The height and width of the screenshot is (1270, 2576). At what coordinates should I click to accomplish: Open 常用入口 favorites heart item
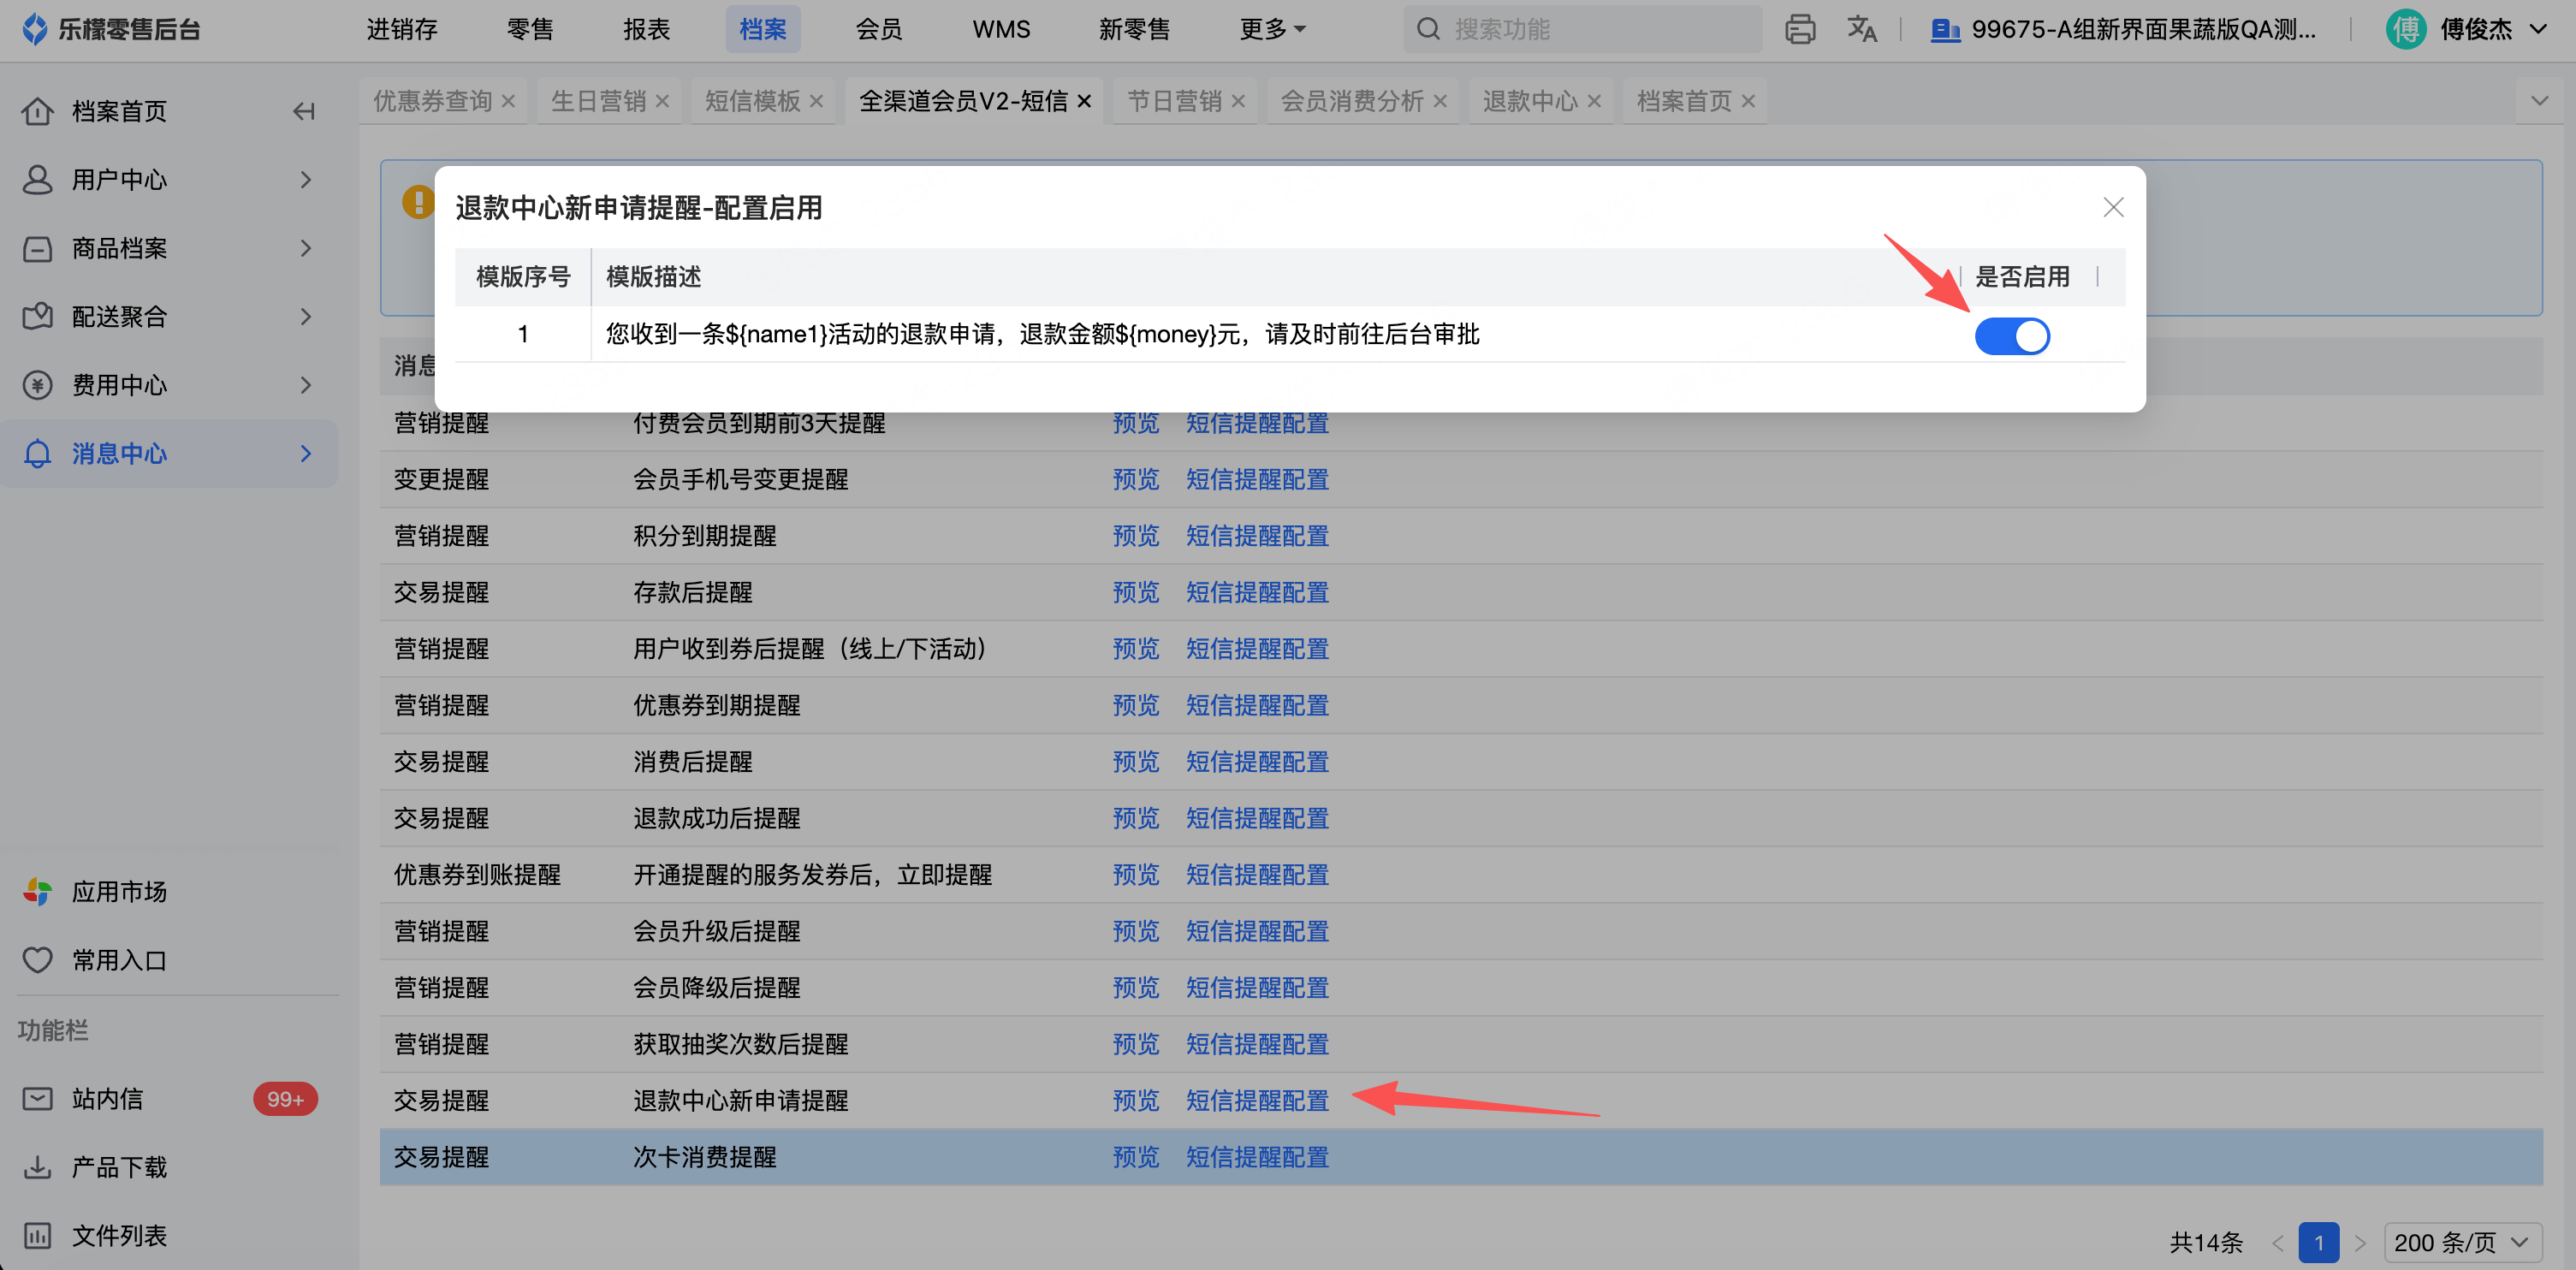119,960
